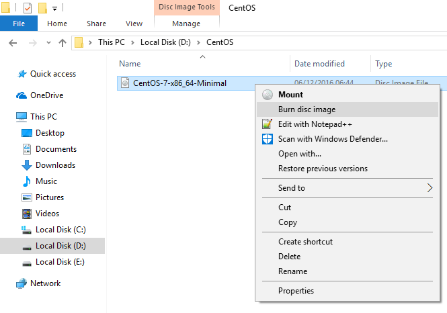Screen dimensions: 447x313
Task: Open Desktop in the navigation pane
Action: (50, 133)
